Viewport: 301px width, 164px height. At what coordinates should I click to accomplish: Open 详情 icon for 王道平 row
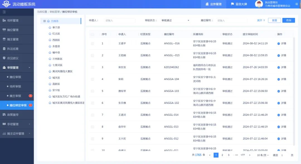279,44
